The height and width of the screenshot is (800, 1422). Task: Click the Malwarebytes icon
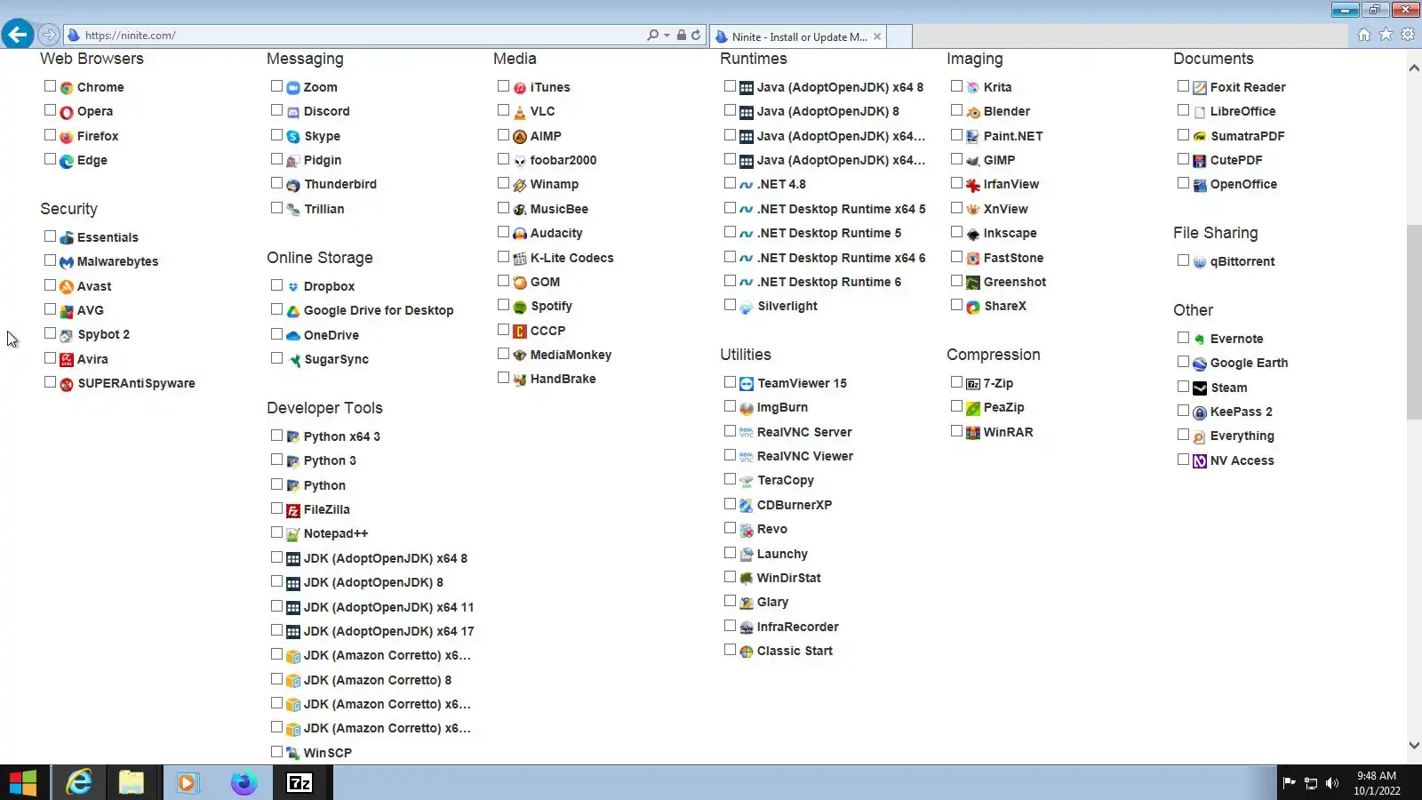coord(67,262)
